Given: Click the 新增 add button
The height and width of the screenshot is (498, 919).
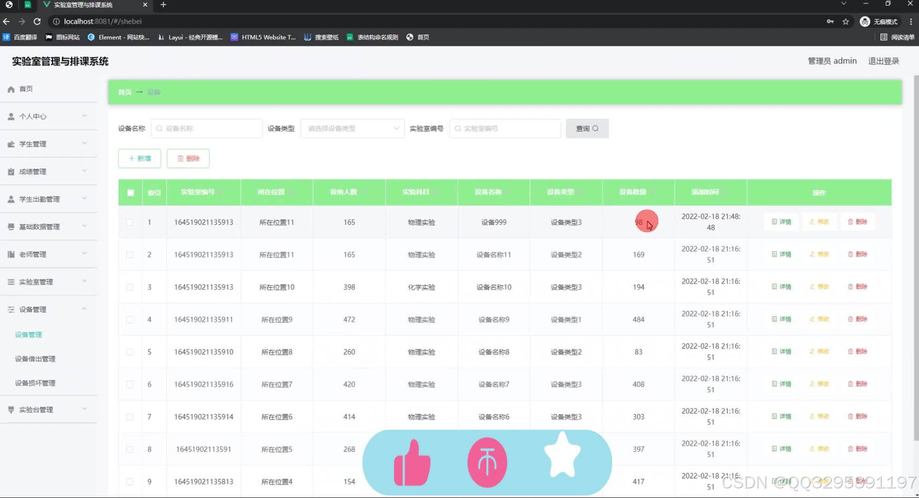Looking at the screenshot, I should click(139, 158).
